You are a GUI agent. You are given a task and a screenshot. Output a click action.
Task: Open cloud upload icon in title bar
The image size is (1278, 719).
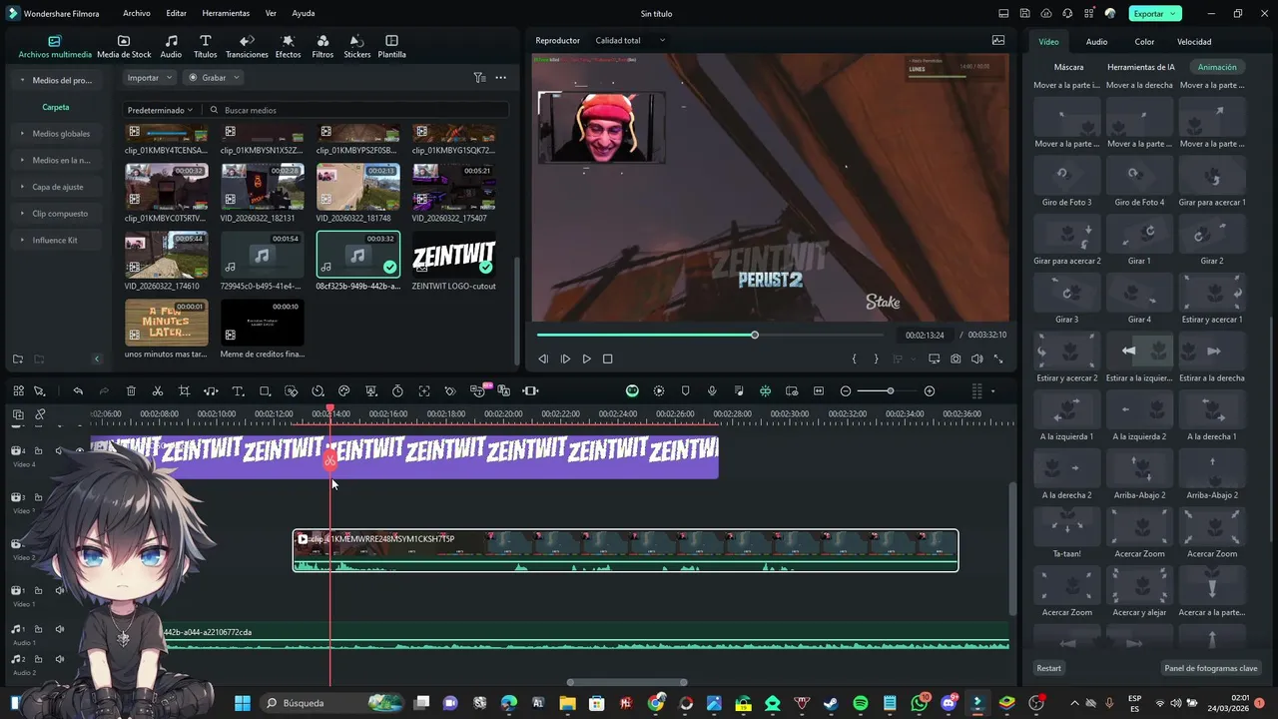tap(1046, 13)
